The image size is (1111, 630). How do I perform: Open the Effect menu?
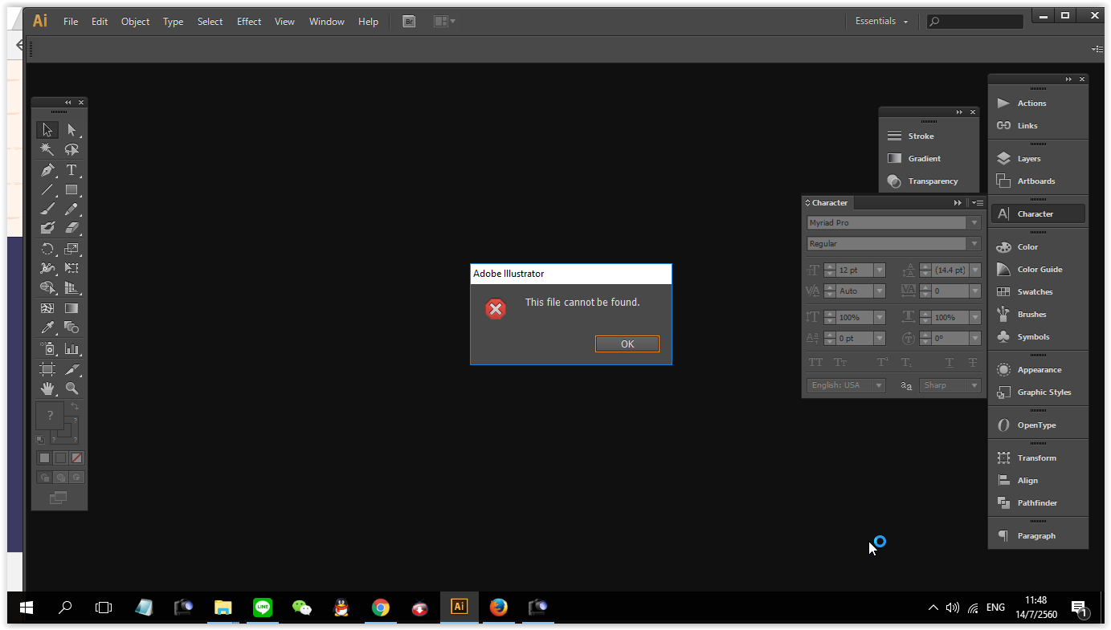249,22
